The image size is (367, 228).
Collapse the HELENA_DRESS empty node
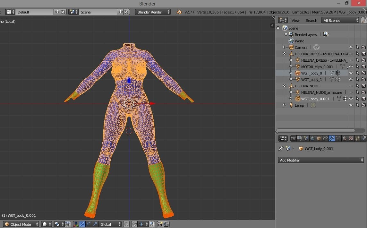(x=284, y=54)
